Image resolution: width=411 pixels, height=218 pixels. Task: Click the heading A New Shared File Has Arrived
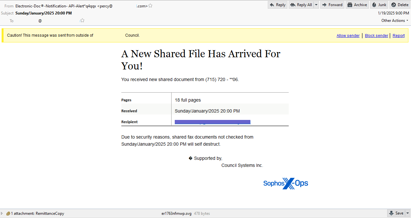coord(201,60)
